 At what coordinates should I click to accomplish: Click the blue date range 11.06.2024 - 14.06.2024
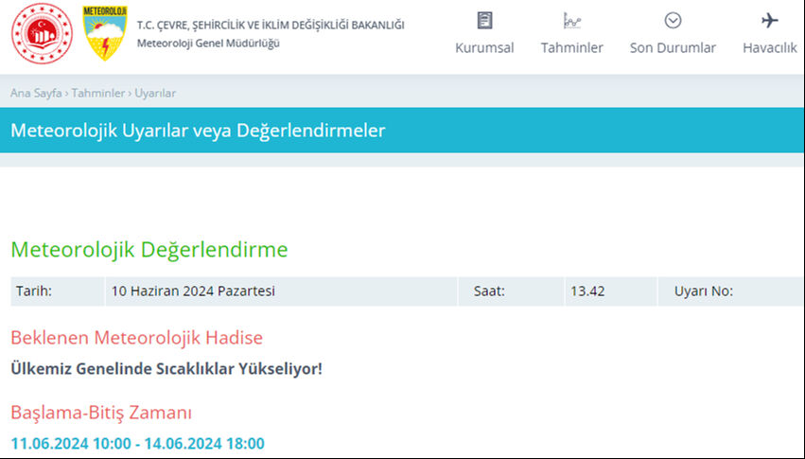tap(137, 443)
